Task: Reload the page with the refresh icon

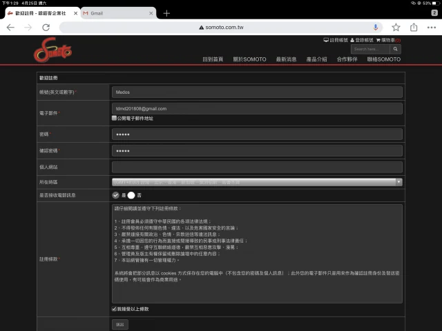Action: (46, 28)
